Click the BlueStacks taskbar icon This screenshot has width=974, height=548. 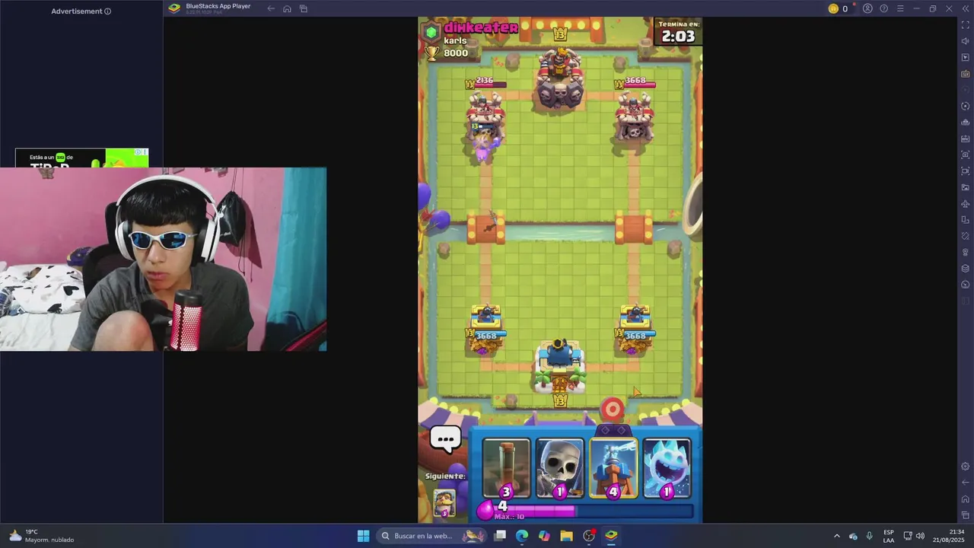tap(611, 536)
